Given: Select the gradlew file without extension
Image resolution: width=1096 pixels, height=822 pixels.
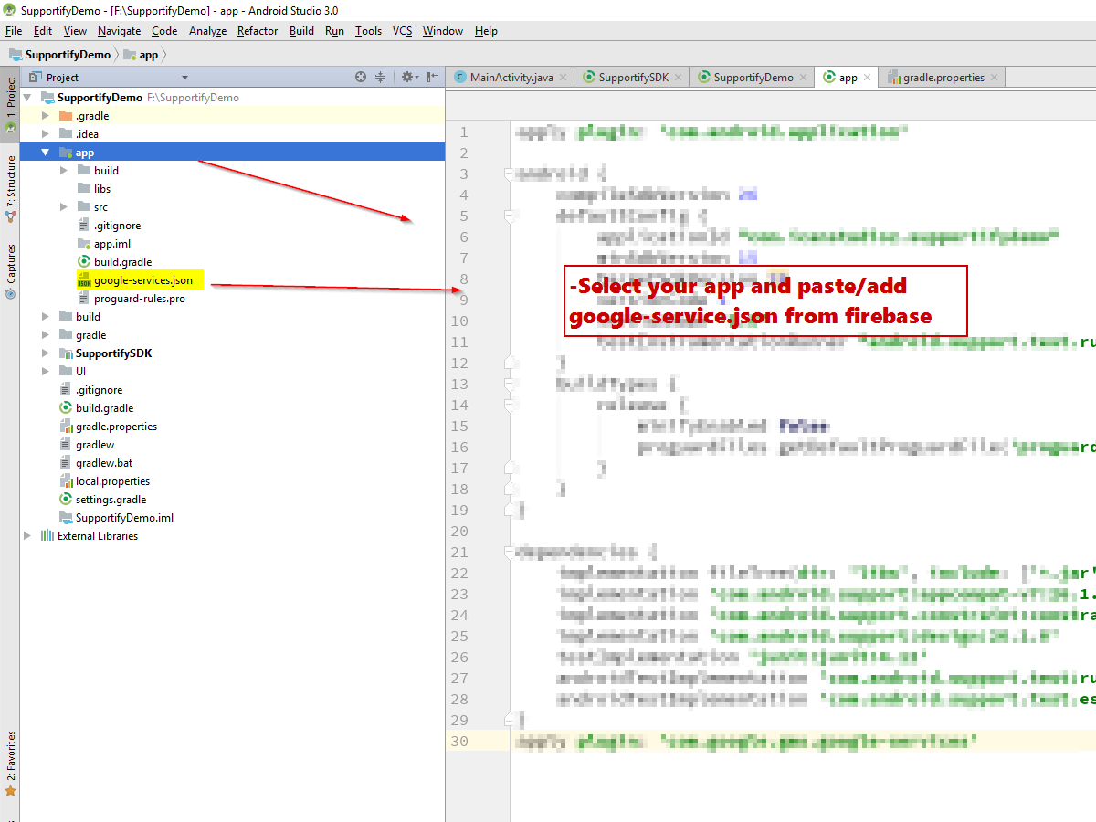Looking at the screenshot, I should [x=95, y=445].
